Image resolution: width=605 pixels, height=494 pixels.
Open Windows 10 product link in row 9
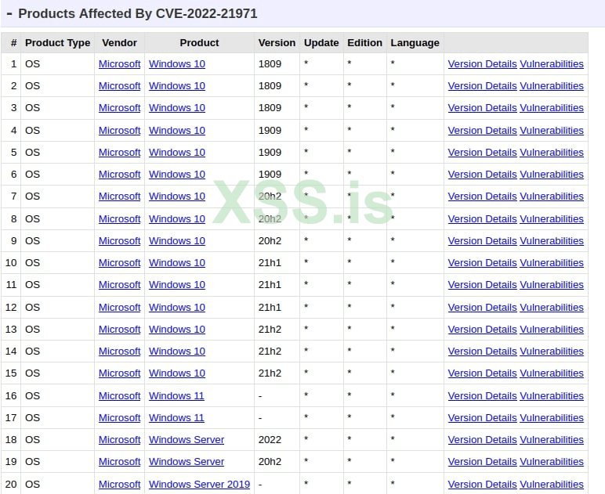click(x=177, y=241)
